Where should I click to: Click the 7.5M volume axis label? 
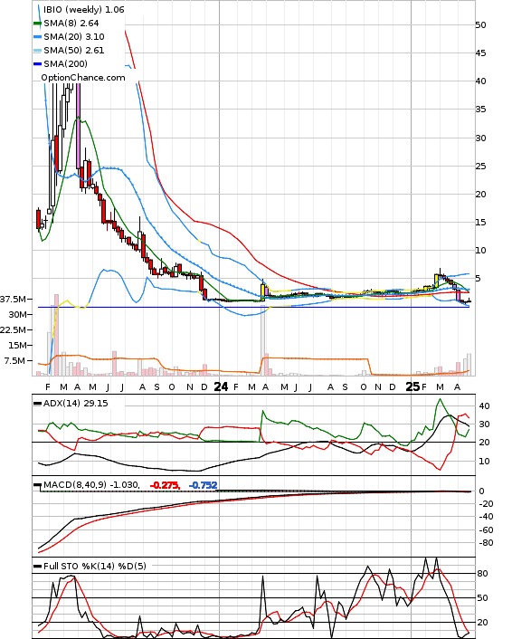point(15,360)
